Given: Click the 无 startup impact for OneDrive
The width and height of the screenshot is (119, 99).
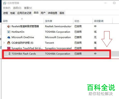Looking at the screenshot, I should (x=95, y=37).
